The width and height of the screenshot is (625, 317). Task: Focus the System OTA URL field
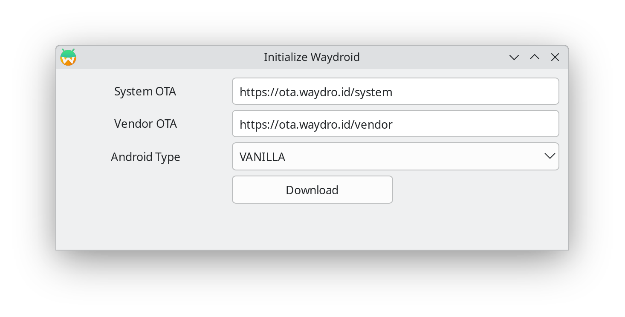coord(396,91)
